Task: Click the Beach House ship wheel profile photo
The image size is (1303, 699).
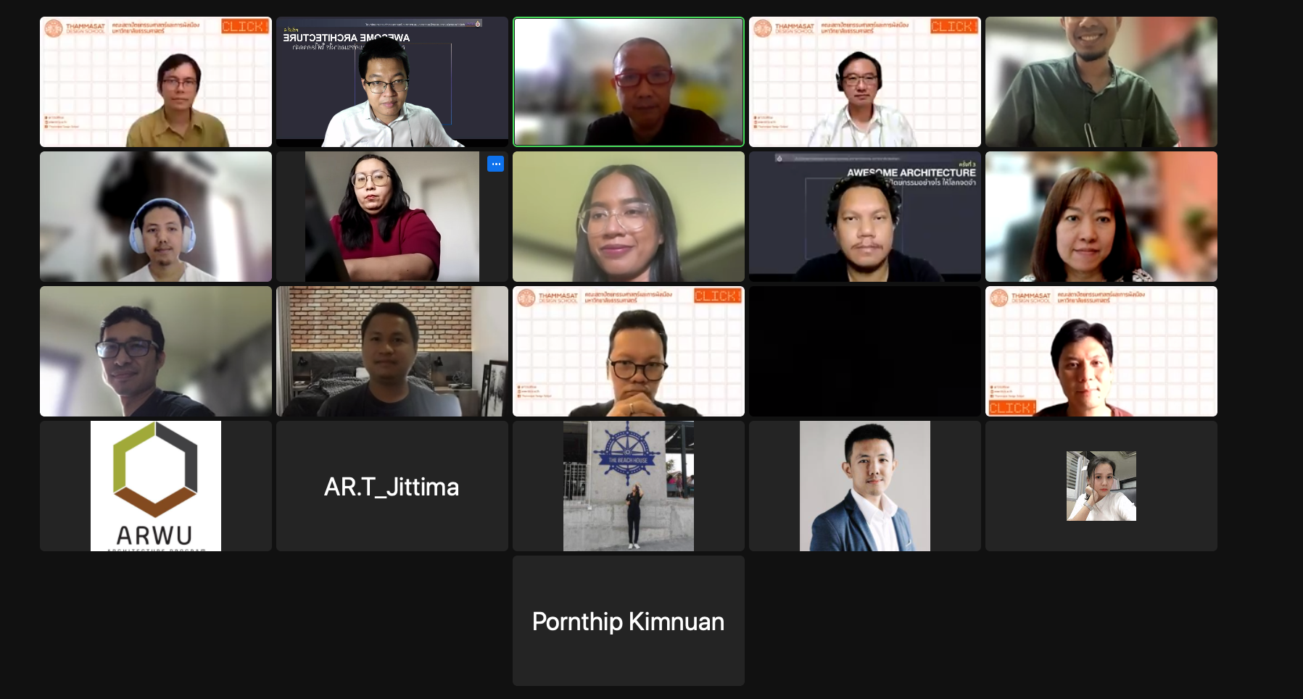Action: pos(629,486)
